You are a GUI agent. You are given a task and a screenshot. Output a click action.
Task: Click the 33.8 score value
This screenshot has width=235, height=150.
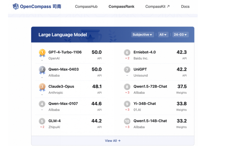(x=182, y=104)
